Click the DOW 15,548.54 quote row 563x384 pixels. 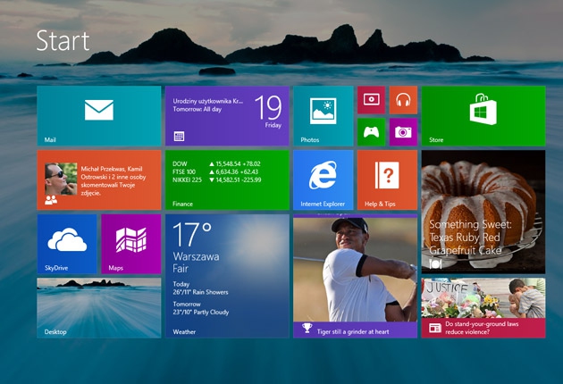coord(216,163)
